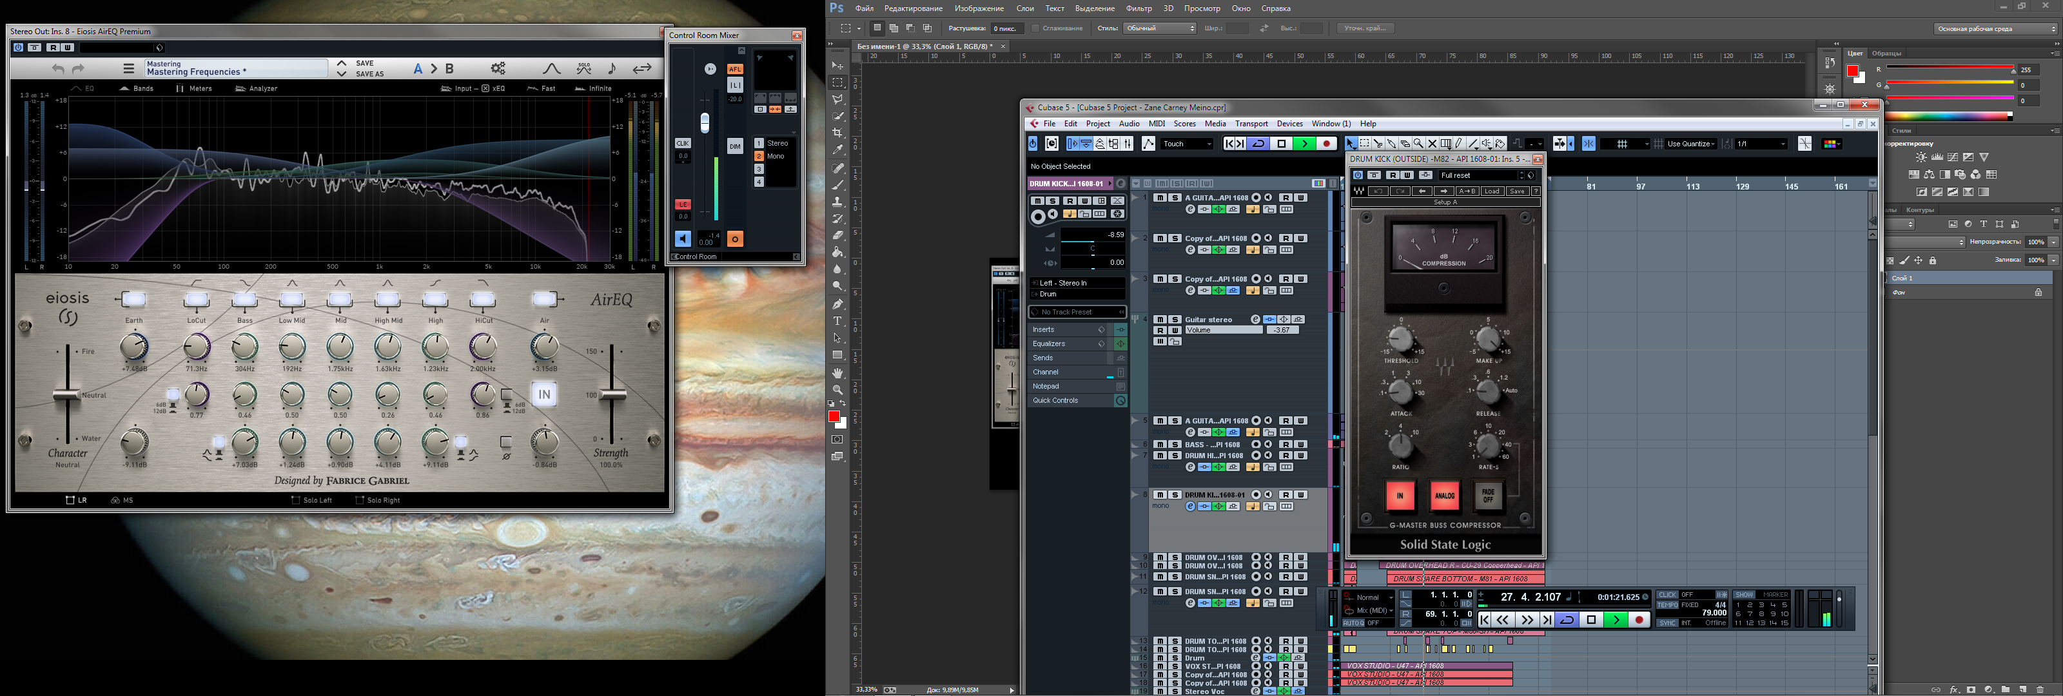
Task: Open the 1/1 quantize value dropdown
Action: point(1760,143)
